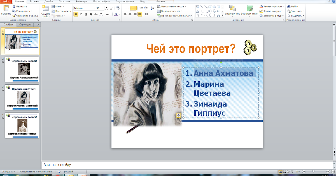Image resolution: width=336 pixels, height=176 pixels.
Task: Toggle justified text alignment
Action: [x=140, y=14]
